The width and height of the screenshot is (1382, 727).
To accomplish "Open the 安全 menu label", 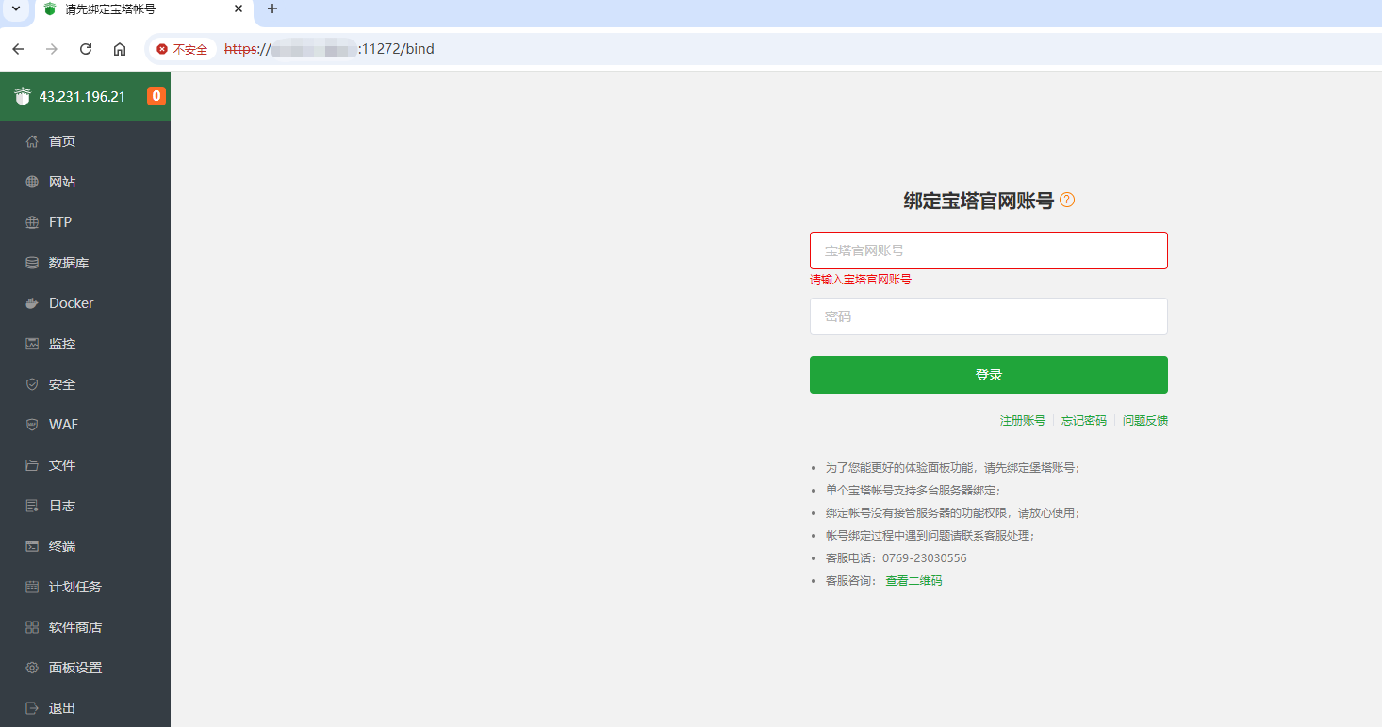I will pyautogui.click(x=62, y=384).
